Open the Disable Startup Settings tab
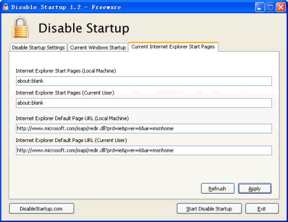This screenshot has width=288, height=222. coord(38,48)
